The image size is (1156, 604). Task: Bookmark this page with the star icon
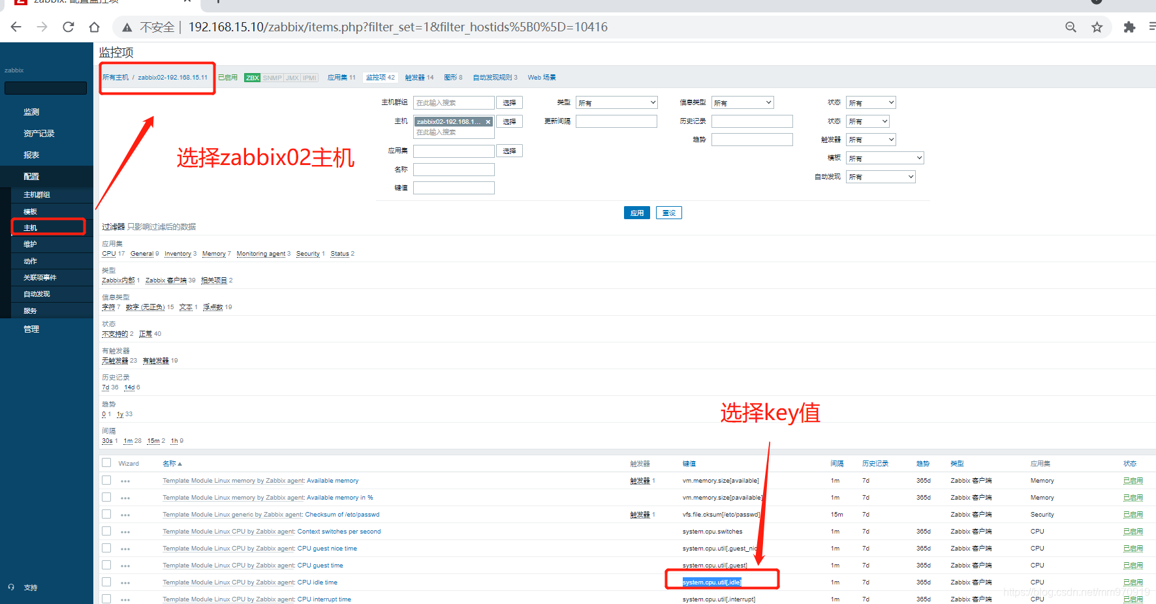[x=1097, y=27]
